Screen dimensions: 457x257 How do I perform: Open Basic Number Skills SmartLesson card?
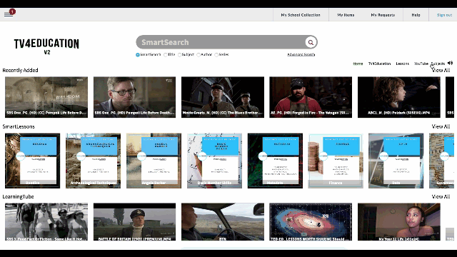(214, 161)
